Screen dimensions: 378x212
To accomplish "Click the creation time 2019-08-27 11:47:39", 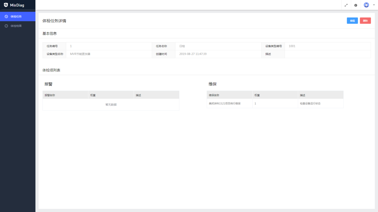I will 193,54.
